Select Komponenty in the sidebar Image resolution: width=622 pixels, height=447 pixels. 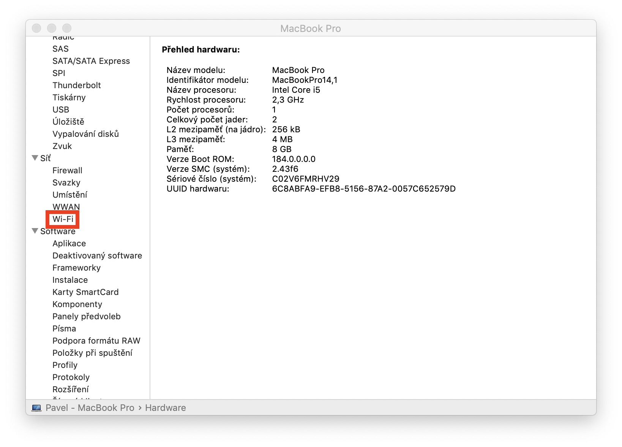click(77, 304)
